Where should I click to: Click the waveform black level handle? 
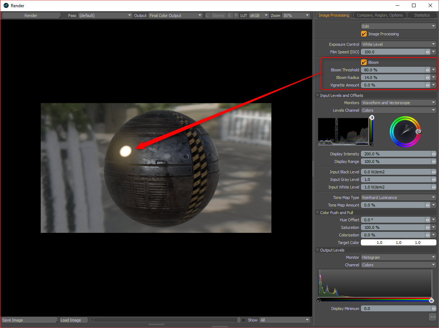pos(372,145)
